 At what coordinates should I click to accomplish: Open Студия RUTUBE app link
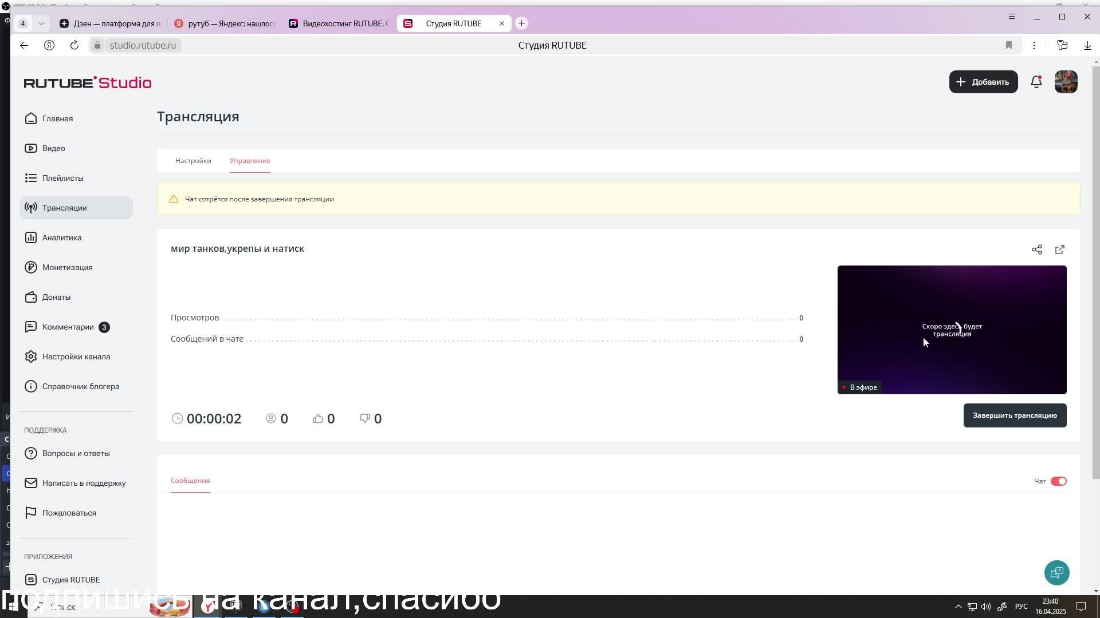pyautogui.click(x=76, y=580)
